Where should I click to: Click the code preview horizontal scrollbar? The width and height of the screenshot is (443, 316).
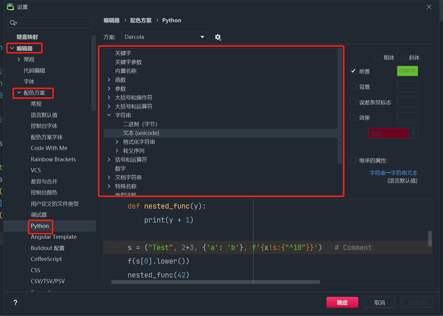click(x=215, y=282)
